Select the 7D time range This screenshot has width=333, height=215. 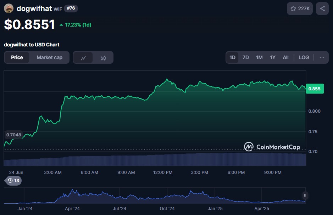coord(245,57)
